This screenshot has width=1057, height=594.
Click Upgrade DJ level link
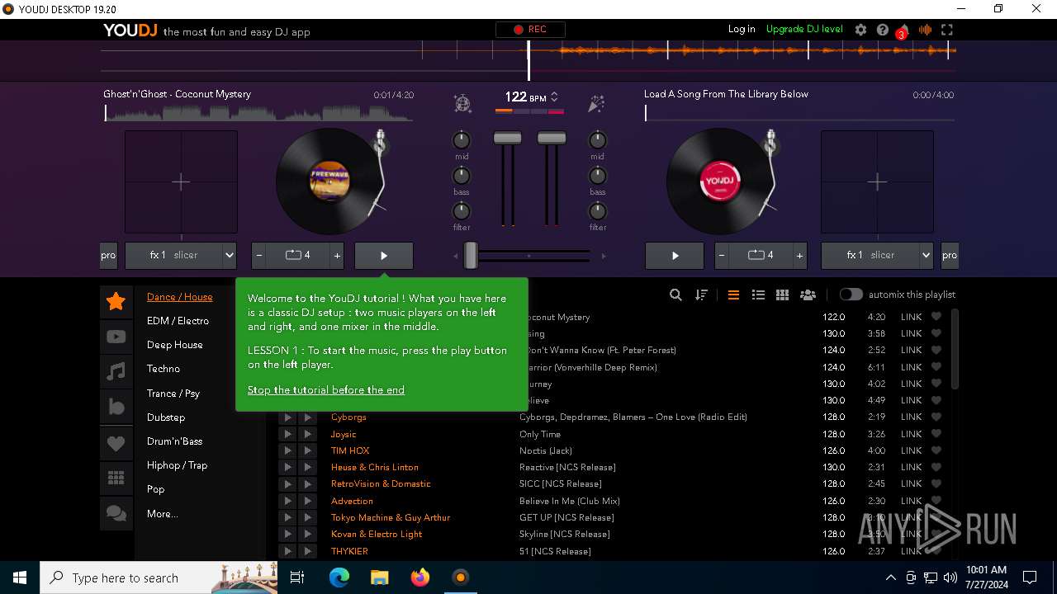tap(804, 29)
